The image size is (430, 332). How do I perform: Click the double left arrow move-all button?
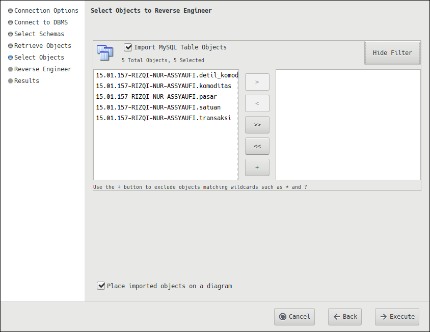[257, 146]
